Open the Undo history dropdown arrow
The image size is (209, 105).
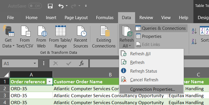click(67, 6)
